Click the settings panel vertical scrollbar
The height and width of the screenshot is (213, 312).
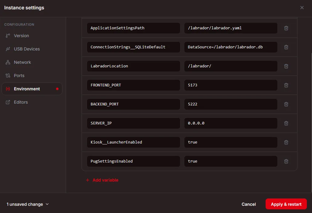[x=311, y=123]
